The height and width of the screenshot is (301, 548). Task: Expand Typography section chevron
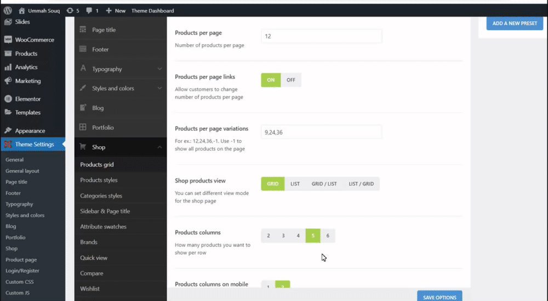tap(159, 69)
